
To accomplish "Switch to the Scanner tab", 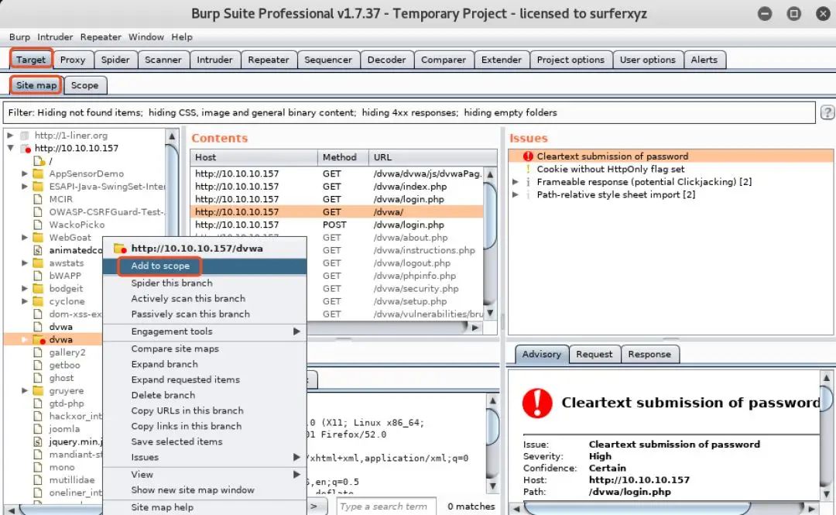I will [163, 60].
